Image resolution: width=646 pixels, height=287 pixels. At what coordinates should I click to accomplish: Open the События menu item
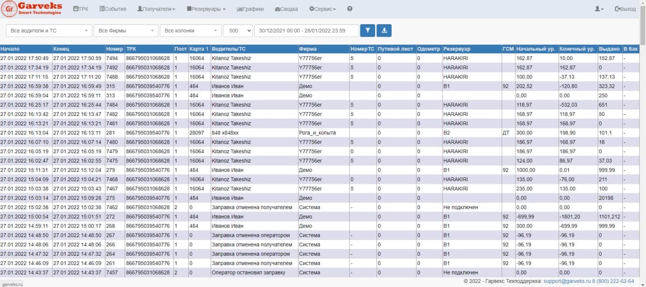coord(113,9)
